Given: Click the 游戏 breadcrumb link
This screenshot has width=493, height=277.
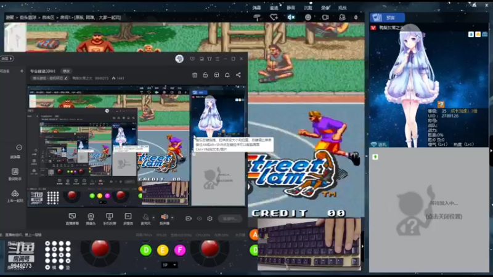Looking at the screenshot, I should 10,18.
